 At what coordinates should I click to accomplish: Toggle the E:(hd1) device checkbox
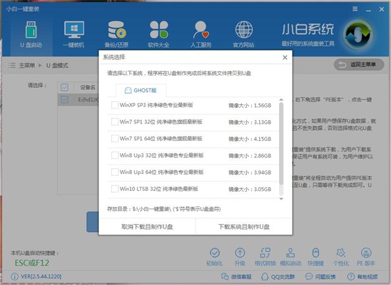65,99
